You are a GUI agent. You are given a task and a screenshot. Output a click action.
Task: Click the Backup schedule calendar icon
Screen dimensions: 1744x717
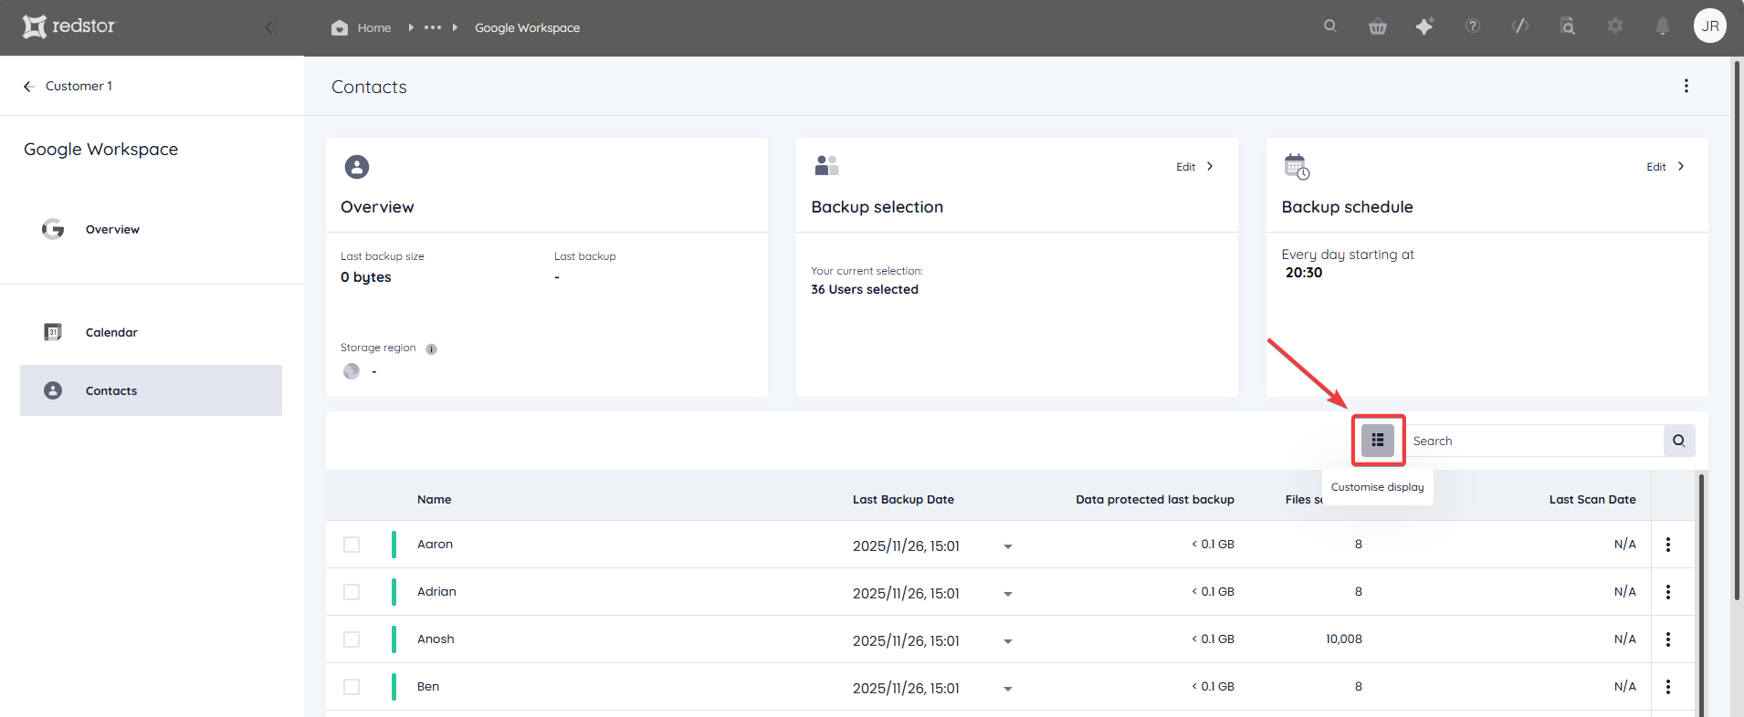(1297, 167)
